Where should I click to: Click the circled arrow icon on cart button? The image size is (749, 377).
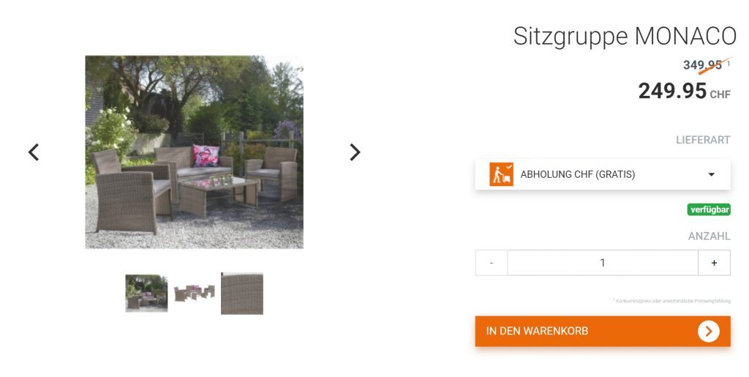coord(708,331)
